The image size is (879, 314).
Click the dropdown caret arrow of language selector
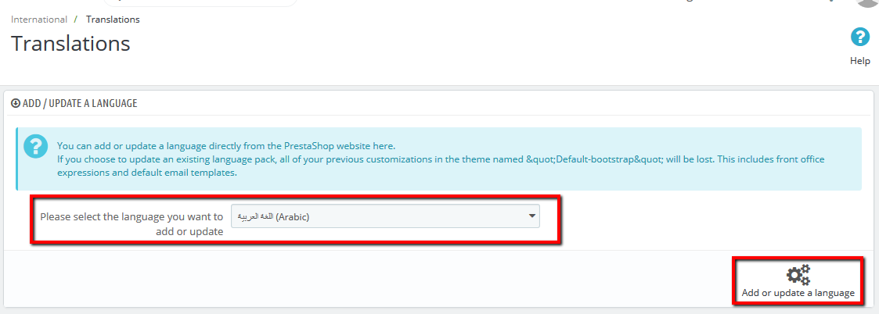click(x=531, y=216)
